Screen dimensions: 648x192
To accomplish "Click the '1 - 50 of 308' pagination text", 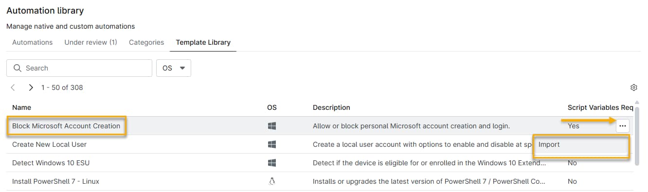I will tap(62, 87).
